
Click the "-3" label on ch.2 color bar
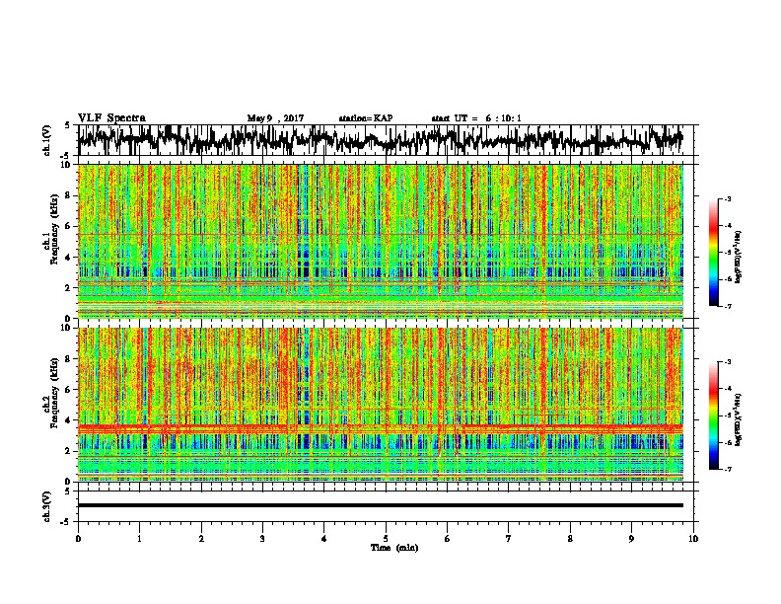(x=728, y=362)
